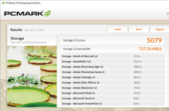The image size is (169, 111).
Task: Click the 349.3 s result value
Action: [138, 72]
